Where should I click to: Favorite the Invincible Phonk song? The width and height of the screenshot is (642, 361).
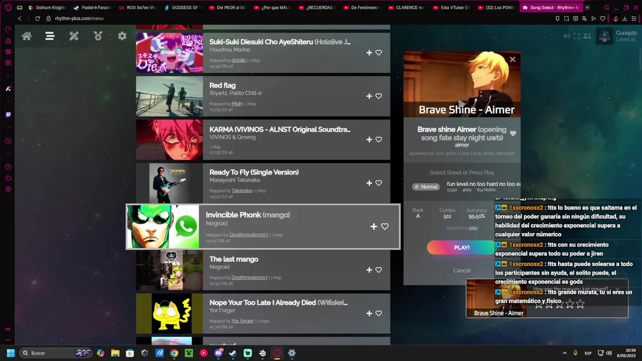coord(385,227)
